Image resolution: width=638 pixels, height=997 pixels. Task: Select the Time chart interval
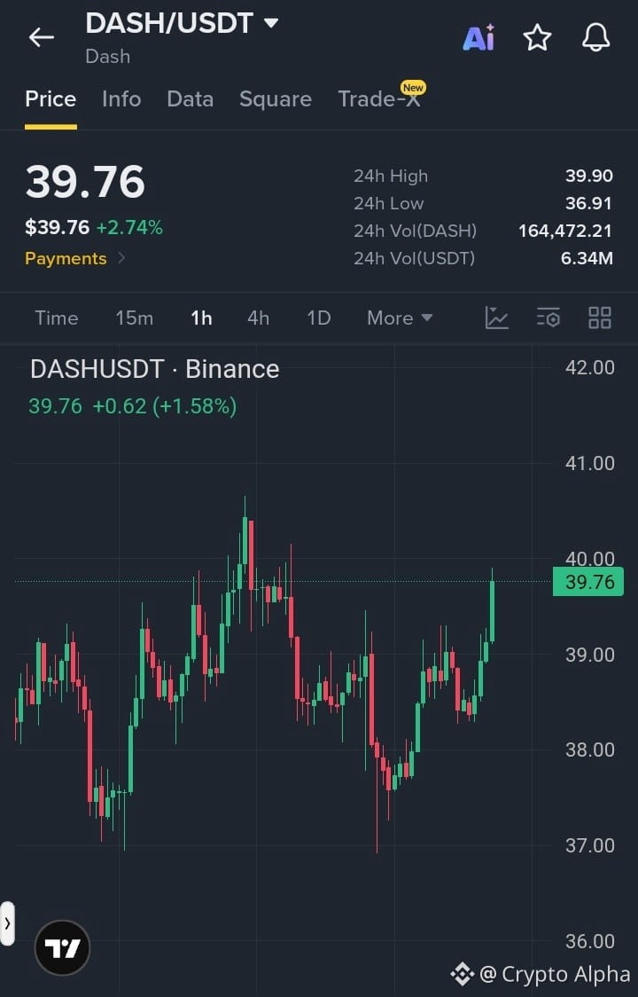pyautogui.click(x=57, y=318)
